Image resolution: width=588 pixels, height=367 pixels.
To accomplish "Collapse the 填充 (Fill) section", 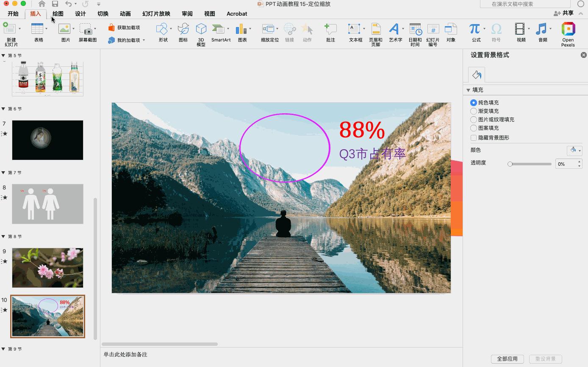I will pos(469,90).
